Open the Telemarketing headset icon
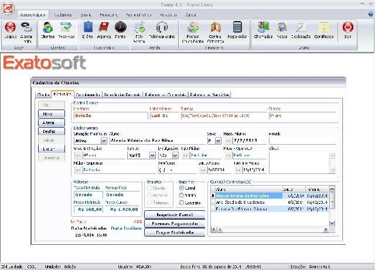Viewport: 375px width, 270px height. click(x=162, y=27)
